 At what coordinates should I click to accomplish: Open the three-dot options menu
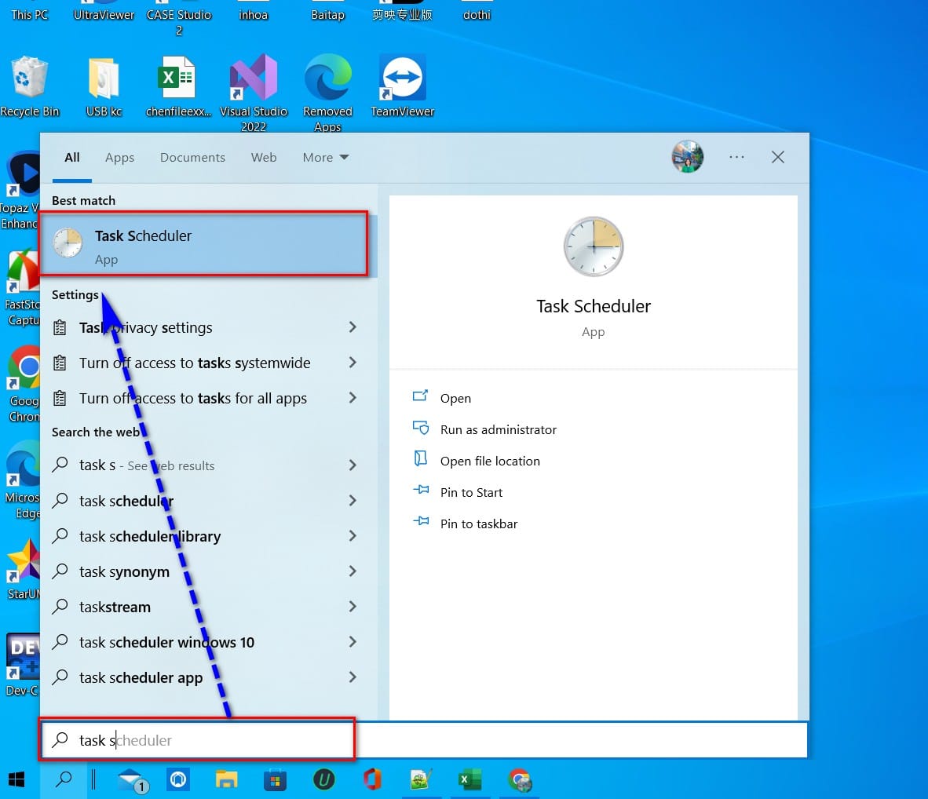click(x=736, y=157)
